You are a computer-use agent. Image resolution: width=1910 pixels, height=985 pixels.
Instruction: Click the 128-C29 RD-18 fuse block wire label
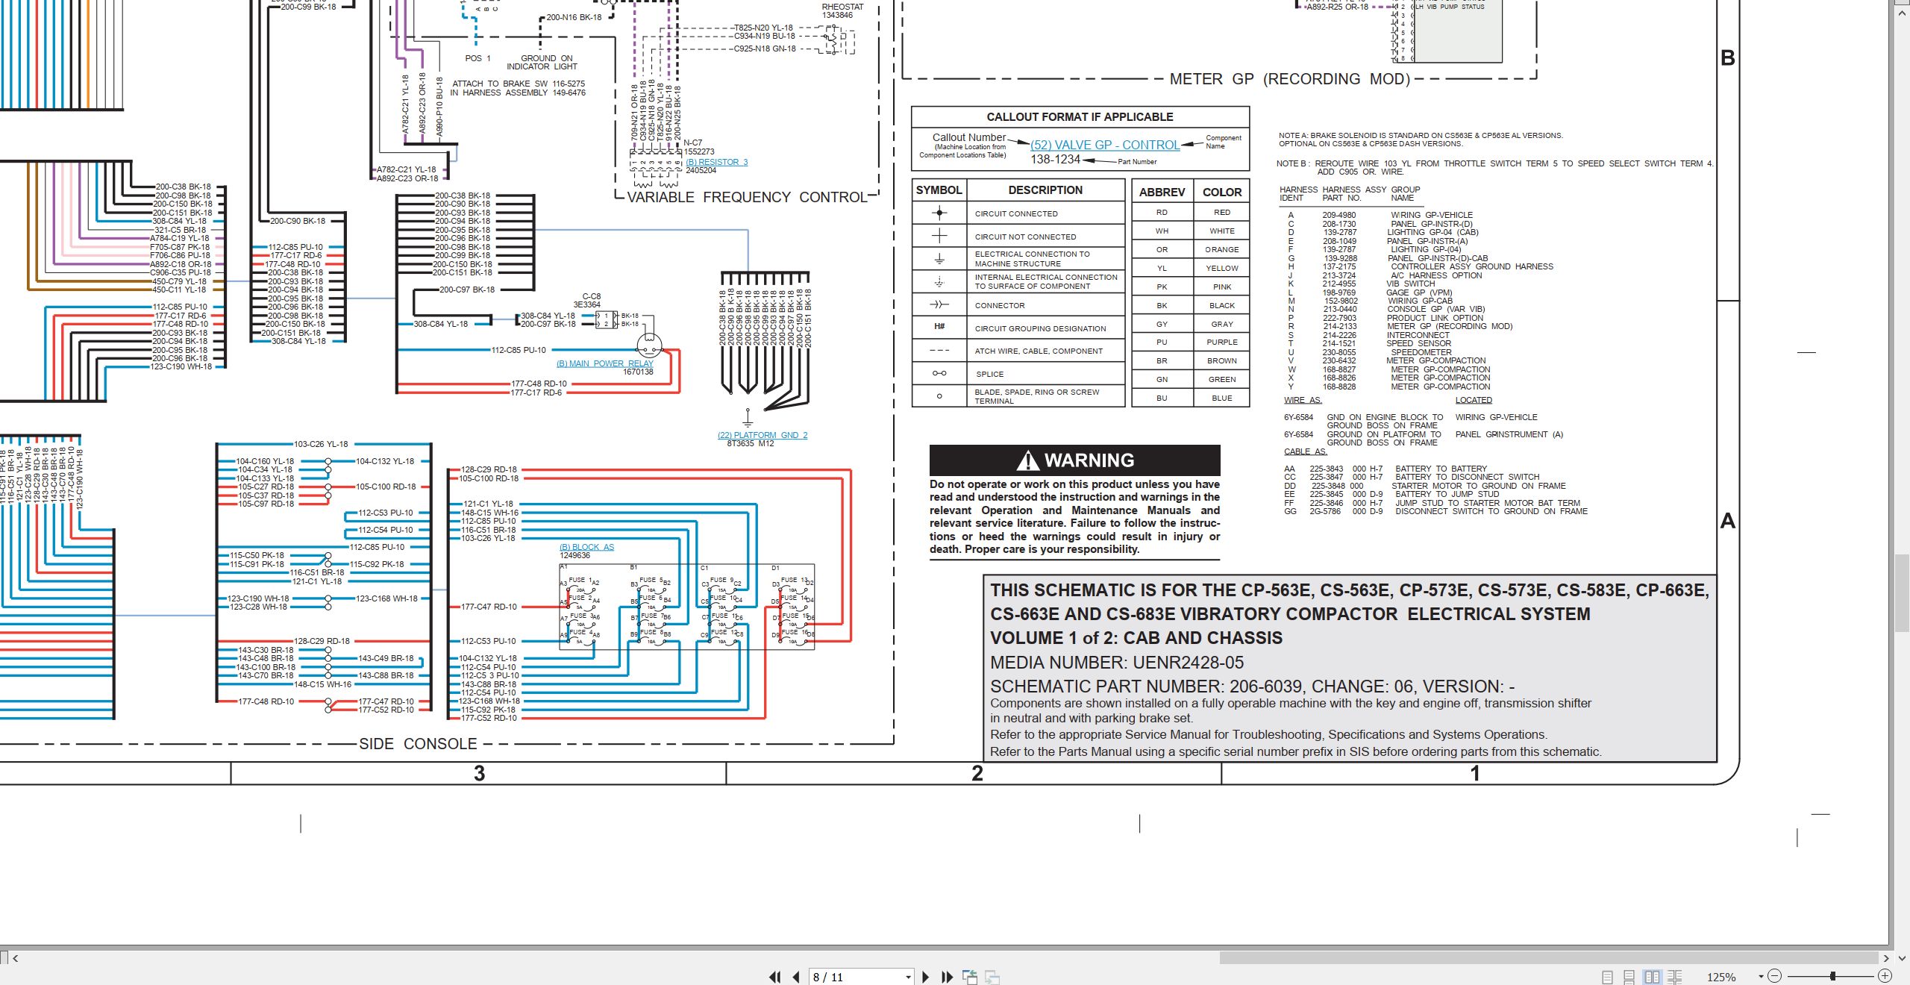click(x=489, y=469)
